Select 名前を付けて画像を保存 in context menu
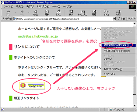This screenshot has width=137, height=112. 117,45
